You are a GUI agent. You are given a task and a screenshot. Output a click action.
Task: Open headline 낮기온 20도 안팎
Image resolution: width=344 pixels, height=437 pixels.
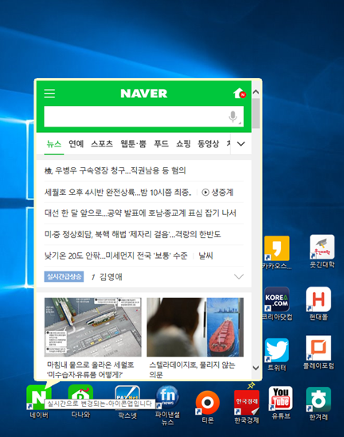click(116, 256)
